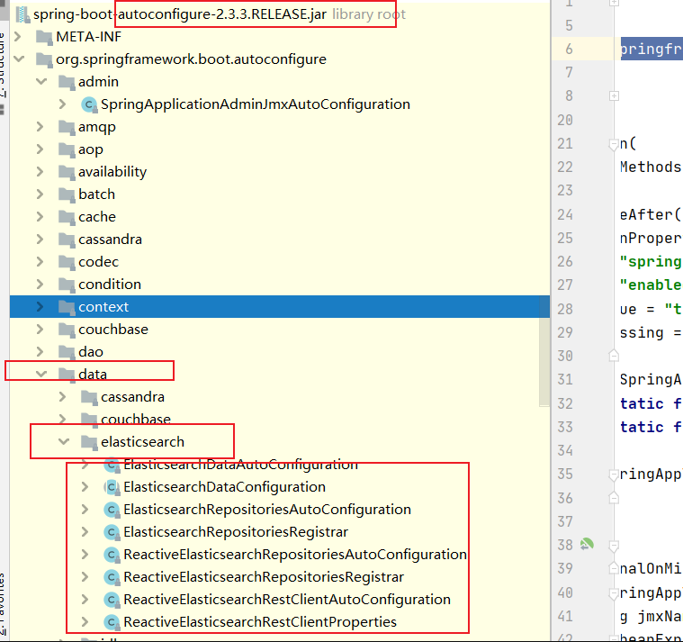Select the ReactiveElasticsearchRepositoriesRegistrar class name
683x642 pixels.
[264, 577]
